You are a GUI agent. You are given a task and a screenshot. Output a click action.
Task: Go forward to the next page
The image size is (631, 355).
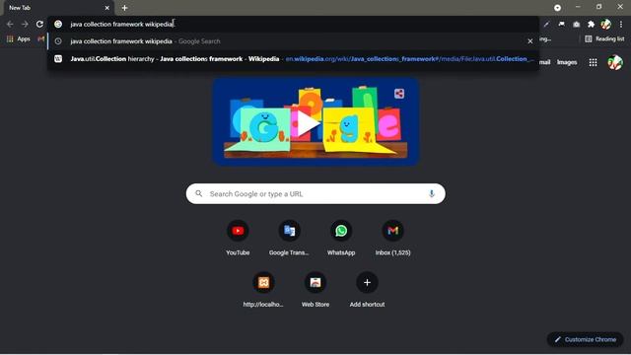click(x=25, y=24)
